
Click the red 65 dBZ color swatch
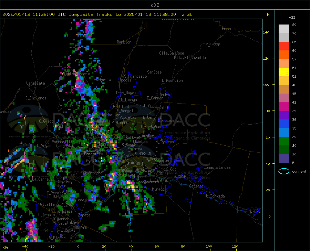[x=284, y=46]
